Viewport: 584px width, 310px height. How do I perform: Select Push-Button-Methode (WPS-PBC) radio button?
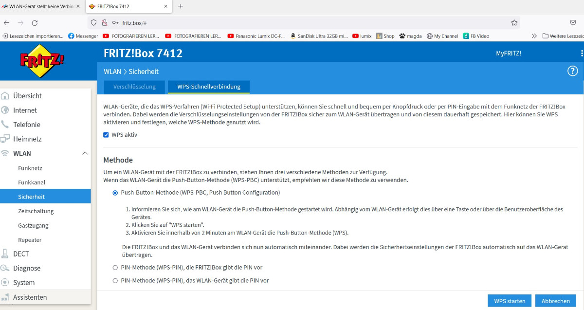click(115, 193)
